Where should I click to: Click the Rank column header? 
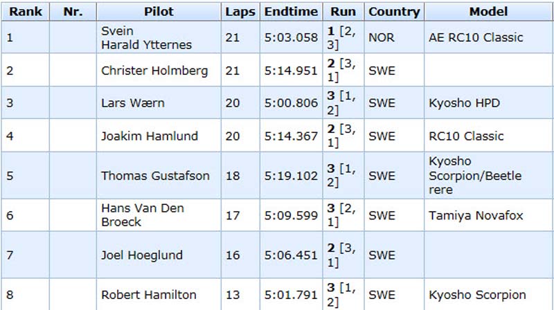pos(25,12)
